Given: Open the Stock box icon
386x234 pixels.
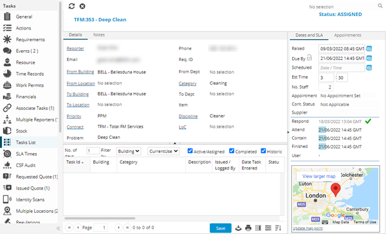Looking at the screenshot, I should [x=7, y=130].
